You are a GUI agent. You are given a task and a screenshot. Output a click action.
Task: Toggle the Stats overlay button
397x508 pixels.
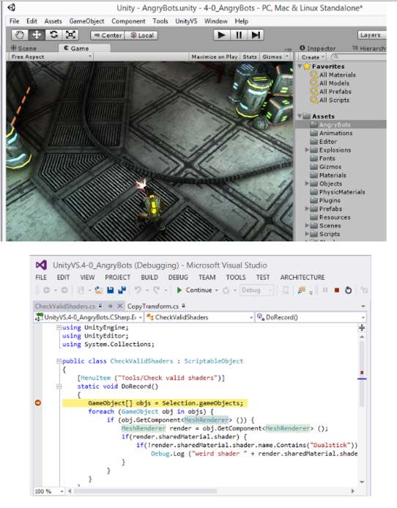250,56
